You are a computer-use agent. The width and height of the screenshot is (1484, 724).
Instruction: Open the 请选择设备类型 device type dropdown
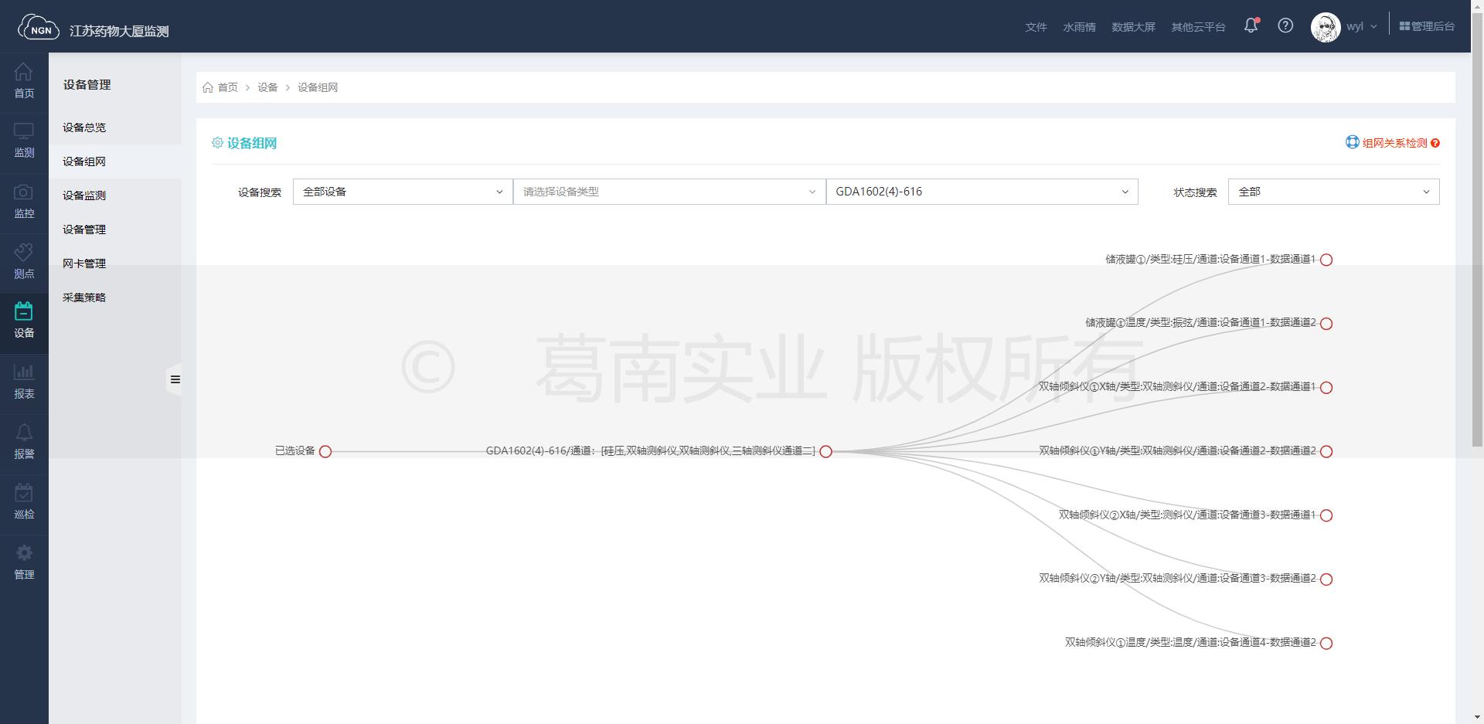[669, 192]
